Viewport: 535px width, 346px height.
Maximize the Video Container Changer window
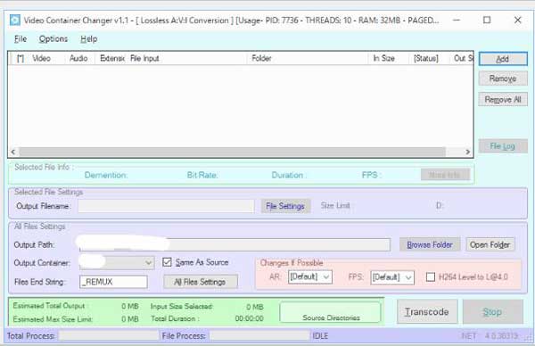coord(487,21)
